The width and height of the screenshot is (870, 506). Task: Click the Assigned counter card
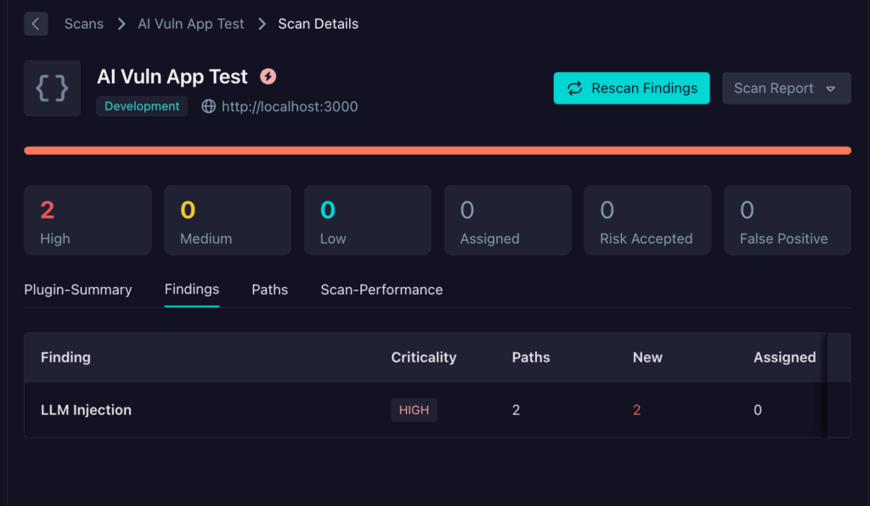click(507, 220)
